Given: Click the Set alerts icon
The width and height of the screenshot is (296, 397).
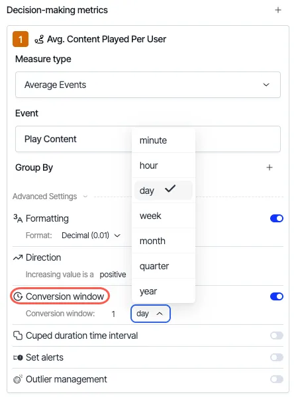Looking at the screenshot, I should pos(18,357).
